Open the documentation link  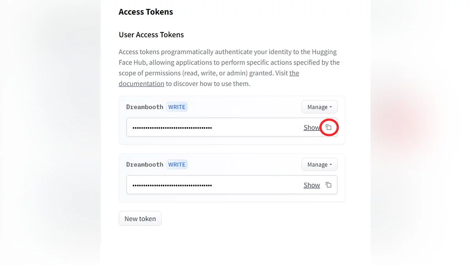[x=141, y=84]
